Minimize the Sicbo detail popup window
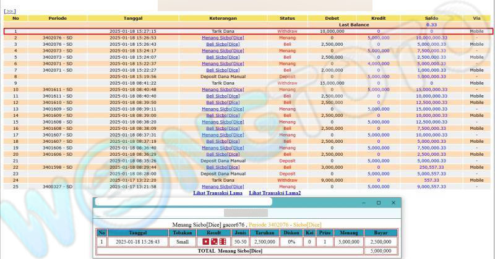This screenshot has width=495, height=259. tap(363, 203)
